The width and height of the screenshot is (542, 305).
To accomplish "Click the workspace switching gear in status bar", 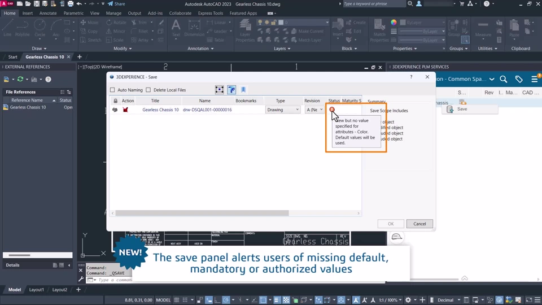I will (408, 300).
